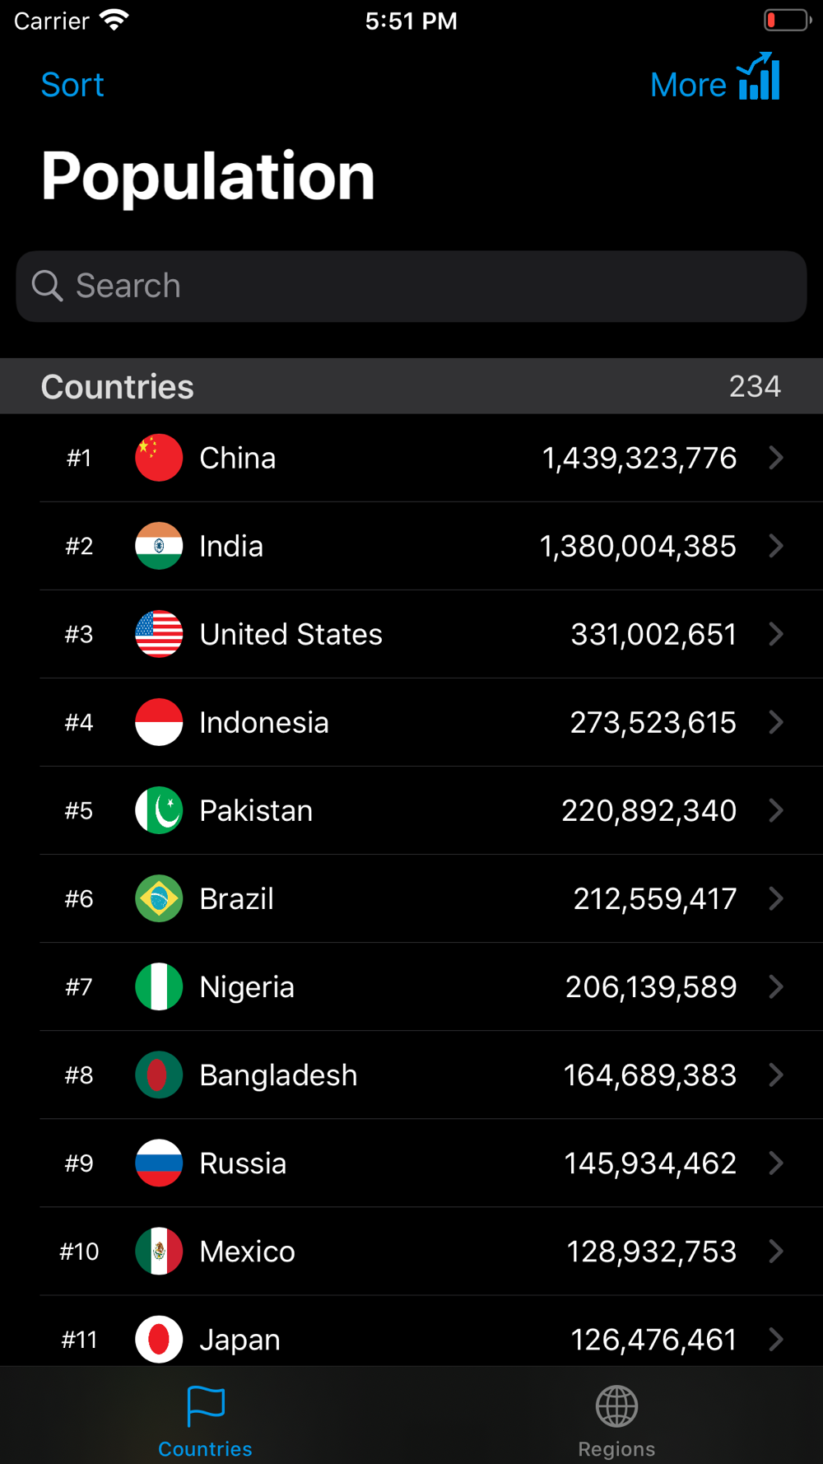Open the Sort options
This screenshot has height=1464, width=823.
coord(72,85)
